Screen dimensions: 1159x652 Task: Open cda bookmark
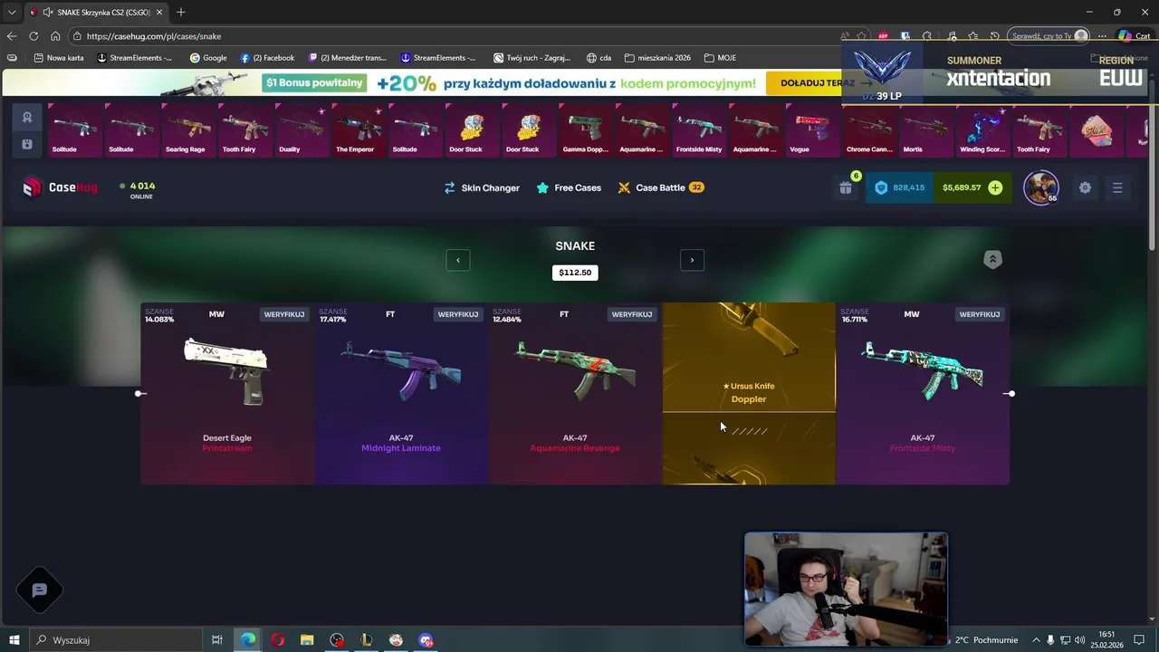[599, 58]
